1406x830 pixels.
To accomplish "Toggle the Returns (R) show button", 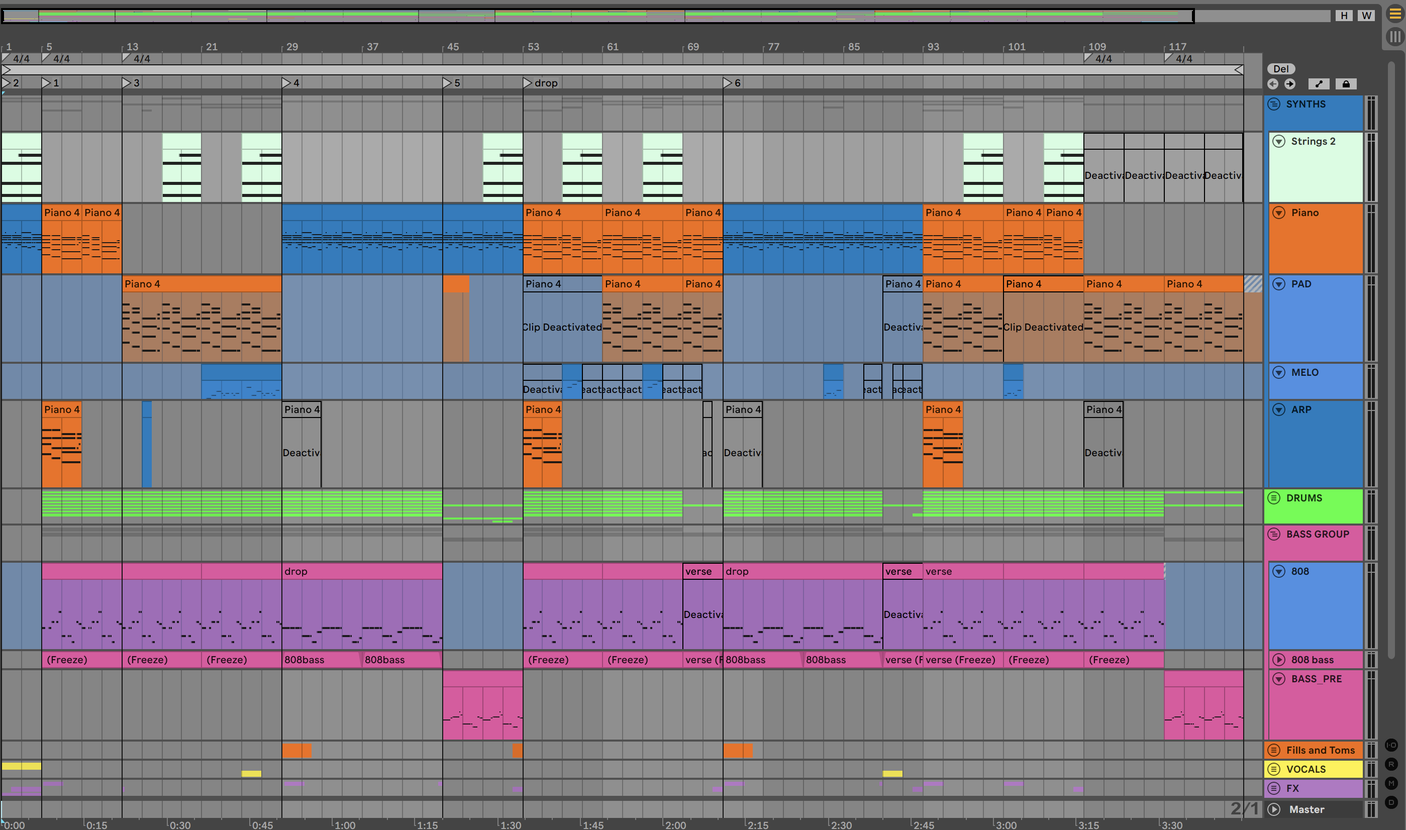I will (x=1391, y=764).
